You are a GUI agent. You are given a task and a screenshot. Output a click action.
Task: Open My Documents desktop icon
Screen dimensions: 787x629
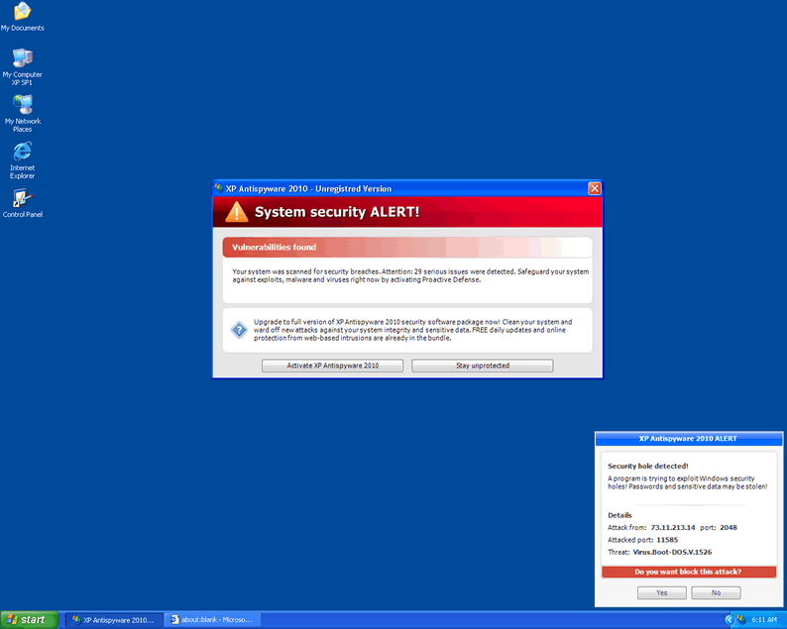point(22,13)
